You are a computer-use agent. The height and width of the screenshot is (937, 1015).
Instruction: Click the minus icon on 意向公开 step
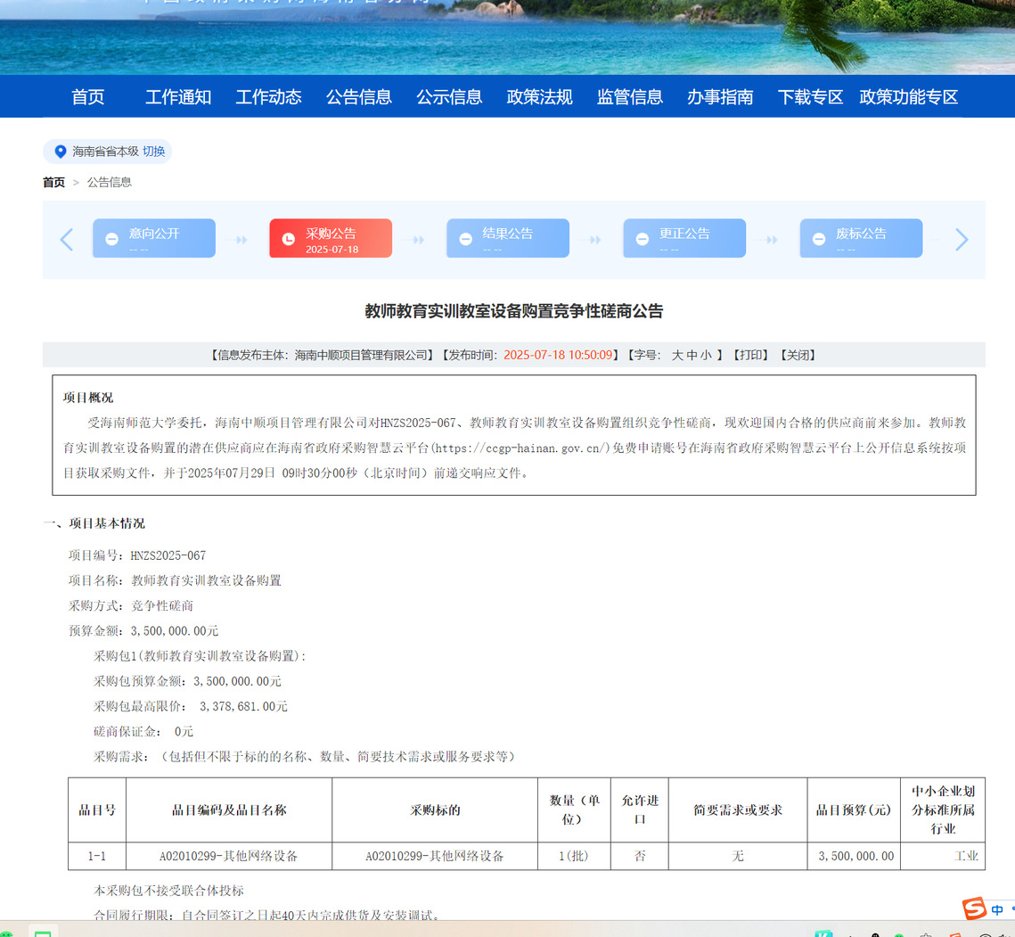click(x=111, y=239)
